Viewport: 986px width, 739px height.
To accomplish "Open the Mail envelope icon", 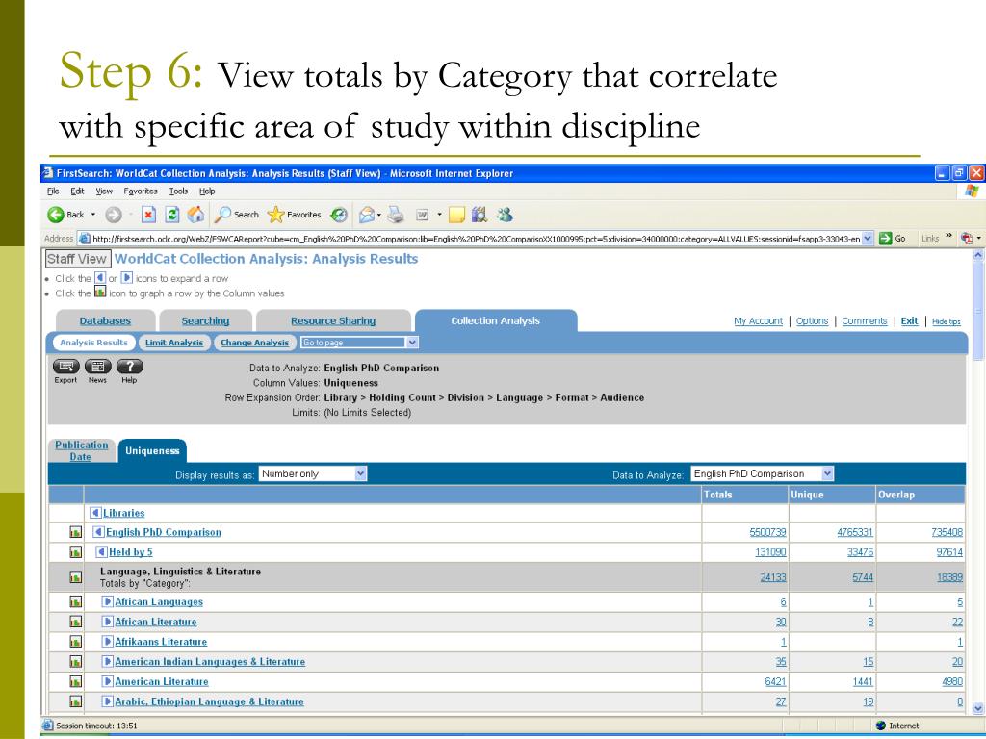I will (367, 215).
